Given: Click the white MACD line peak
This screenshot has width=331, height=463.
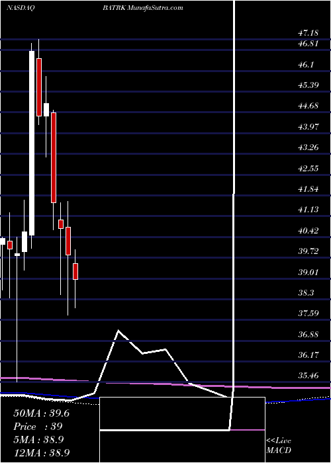Looking at the screenshot, I should coord(118,331).
